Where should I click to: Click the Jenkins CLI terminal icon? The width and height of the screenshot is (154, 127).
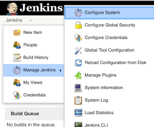(x=78, y=125)
